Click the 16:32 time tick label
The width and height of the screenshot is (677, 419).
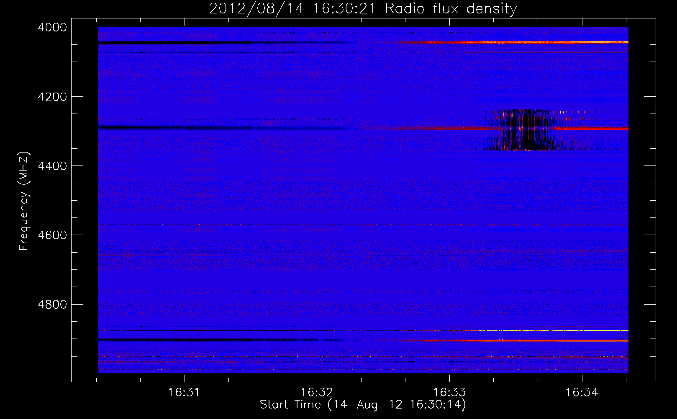317,393
